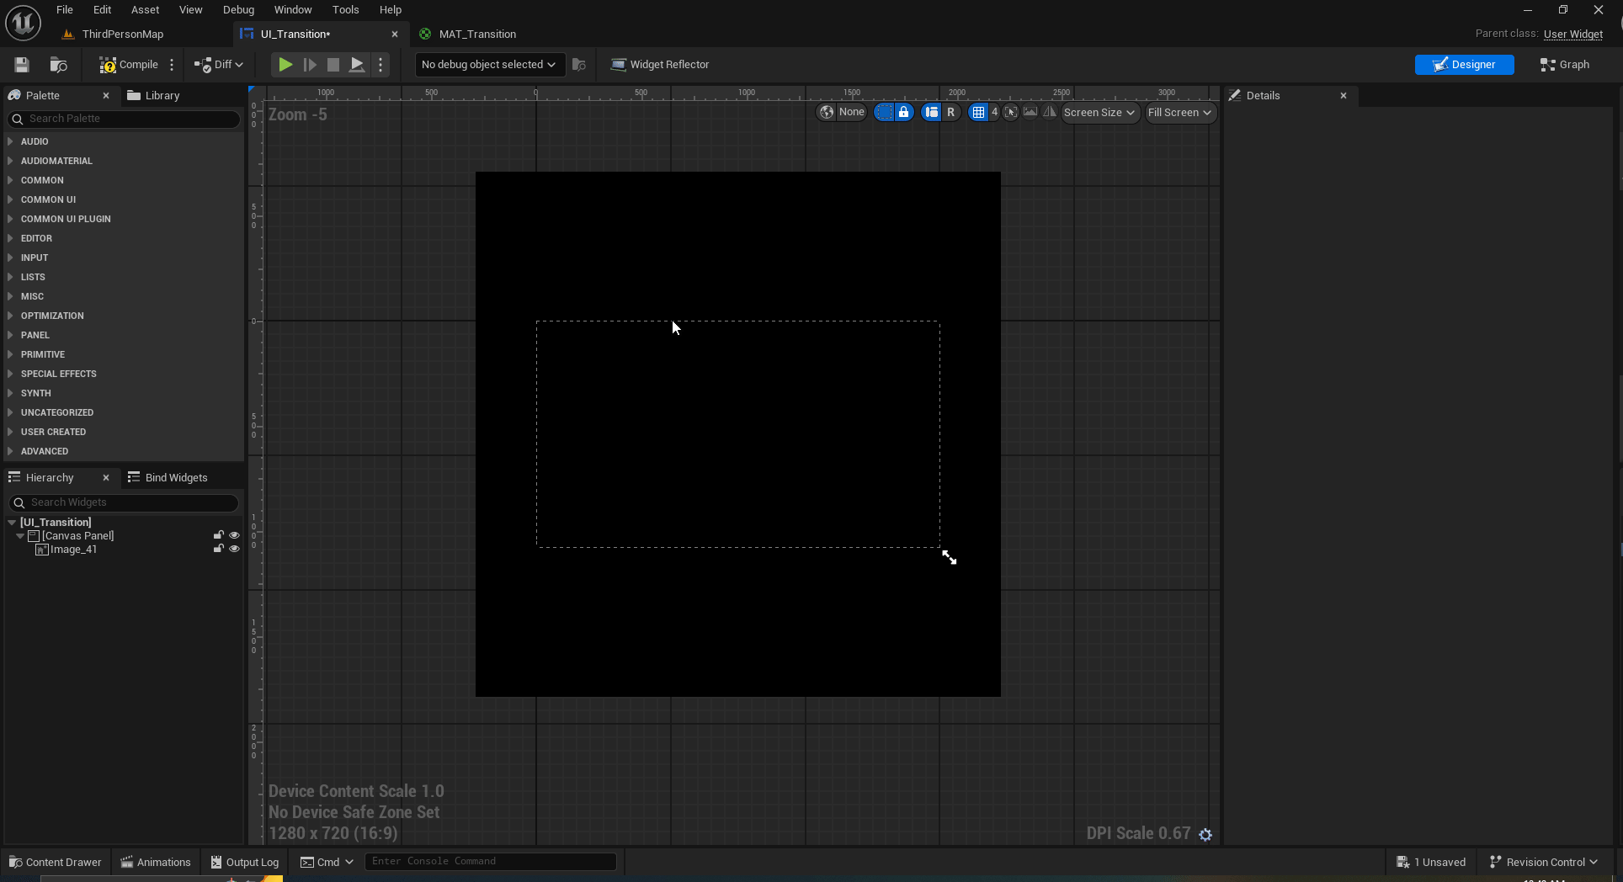Open the File menu
The width and height of the screenshot is (1623, 882).
[x=65, y=10]
